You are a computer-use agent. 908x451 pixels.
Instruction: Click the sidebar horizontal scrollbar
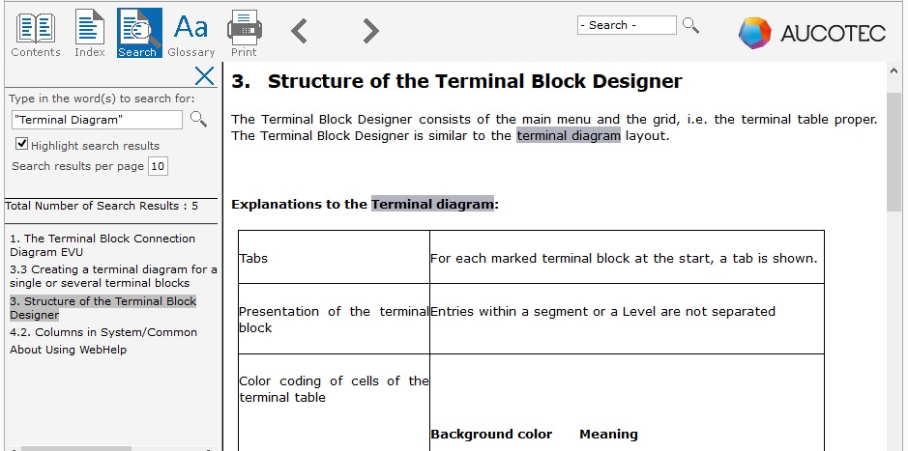(75, 448)
